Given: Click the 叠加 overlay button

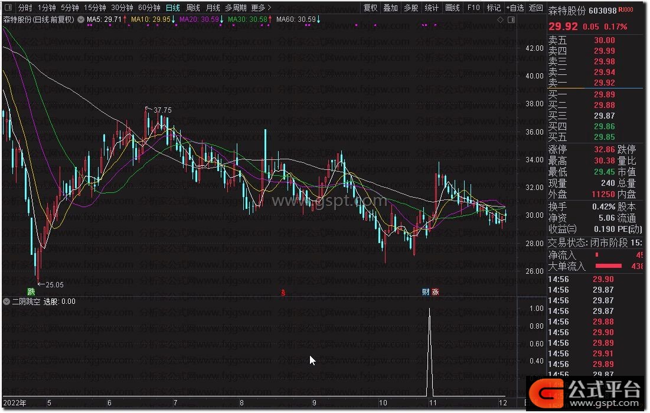Looking at the screenshot, I should click(x=390, y=8).
